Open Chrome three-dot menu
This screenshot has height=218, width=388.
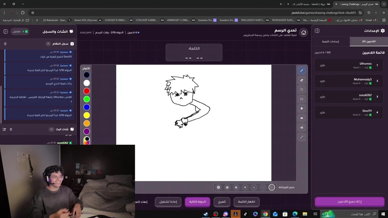pyautogui.click(x=4, y=13)
